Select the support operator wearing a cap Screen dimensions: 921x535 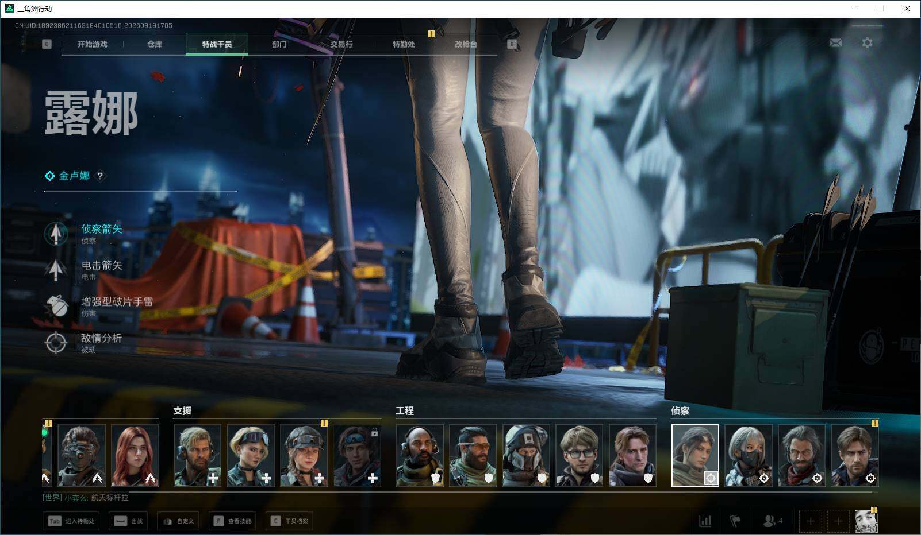pos(304,455)
